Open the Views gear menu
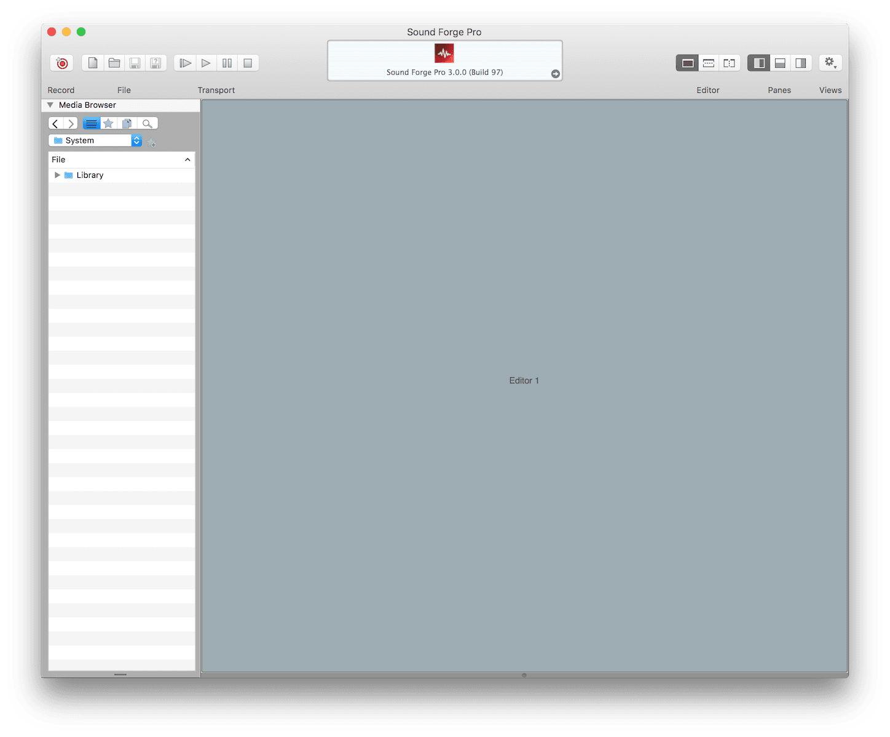Screen dimensions: 890x737 click(x=830, y=63)
